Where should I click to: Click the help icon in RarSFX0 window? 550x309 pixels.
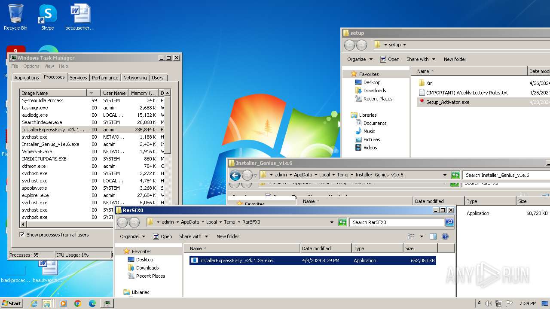click(445, 236)
